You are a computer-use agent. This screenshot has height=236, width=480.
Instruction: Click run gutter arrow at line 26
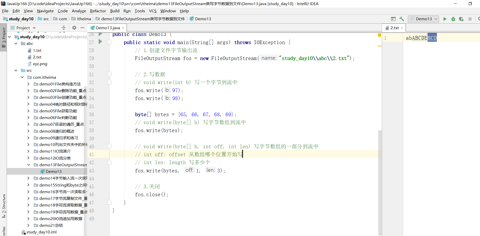100,34
